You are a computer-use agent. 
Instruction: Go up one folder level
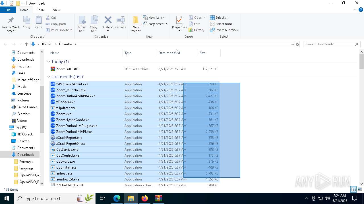(26, 44)
